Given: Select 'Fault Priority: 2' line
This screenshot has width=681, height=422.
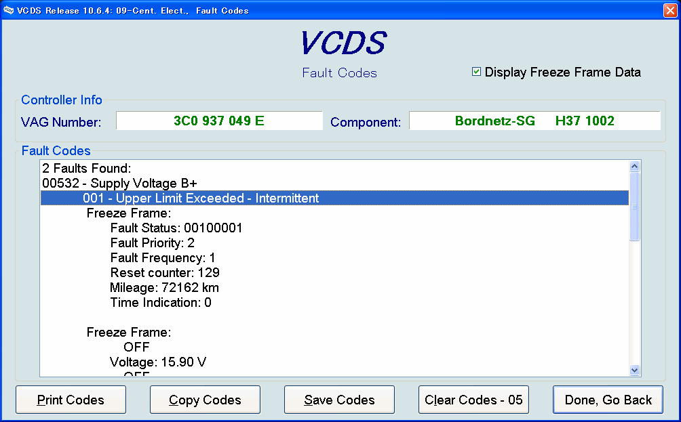Looking at the screenshot, I should click(152, 243).
